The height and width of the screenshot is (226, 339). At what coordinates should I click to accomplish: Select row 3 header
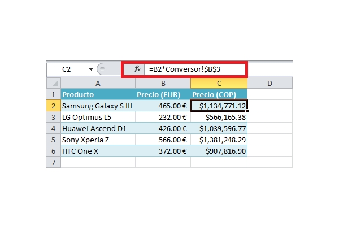(54, 117)
